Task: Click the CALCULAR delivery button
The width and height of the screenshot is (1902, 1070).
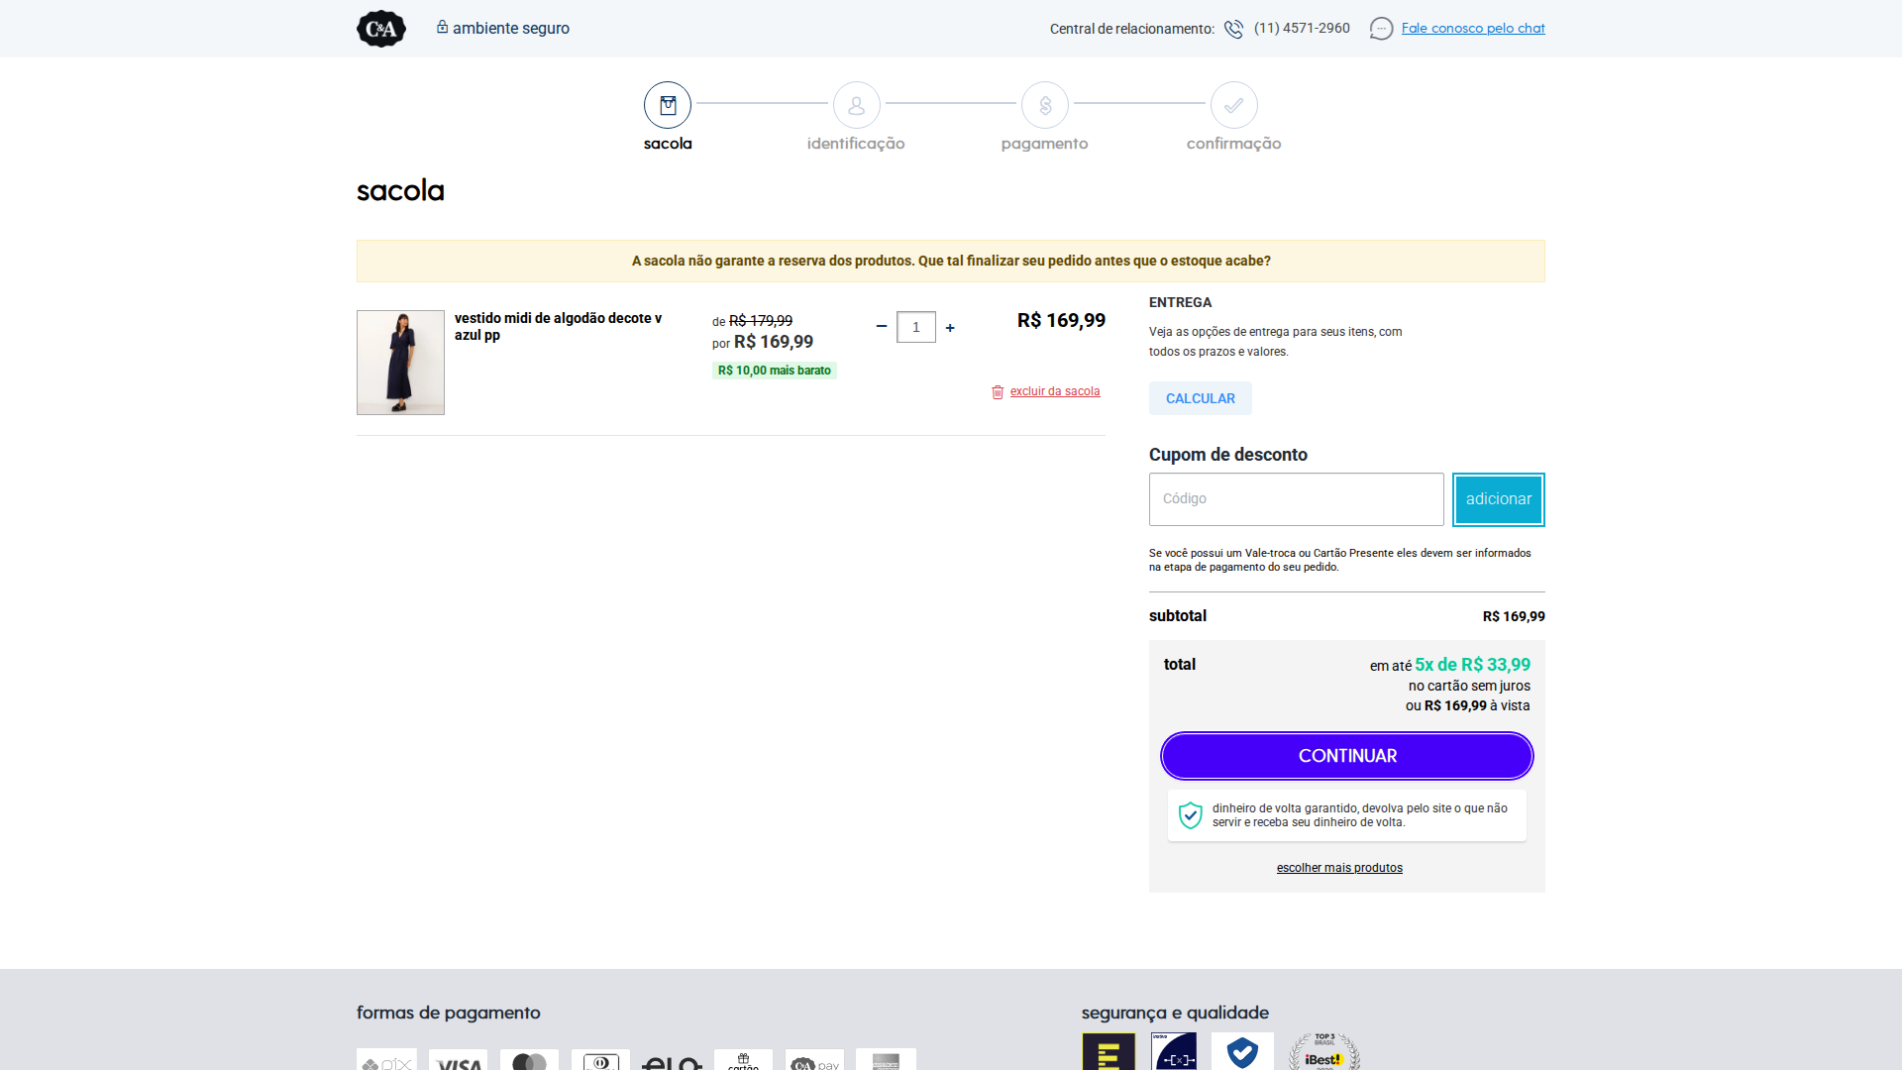Action: coord(1201,398)
